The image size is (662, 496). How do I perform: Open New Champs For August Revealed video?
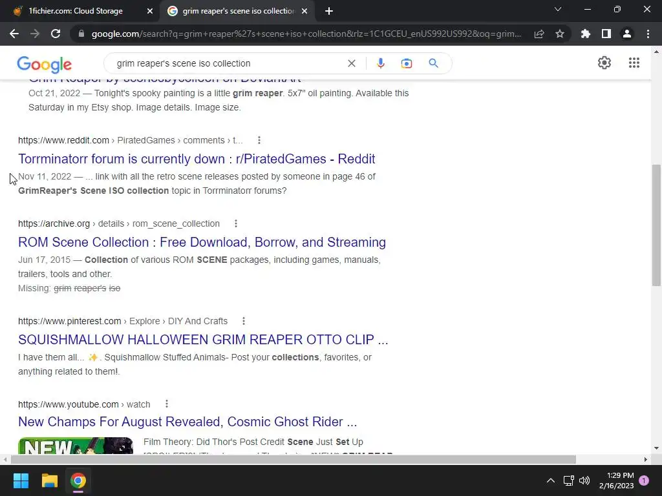(187, 422)
